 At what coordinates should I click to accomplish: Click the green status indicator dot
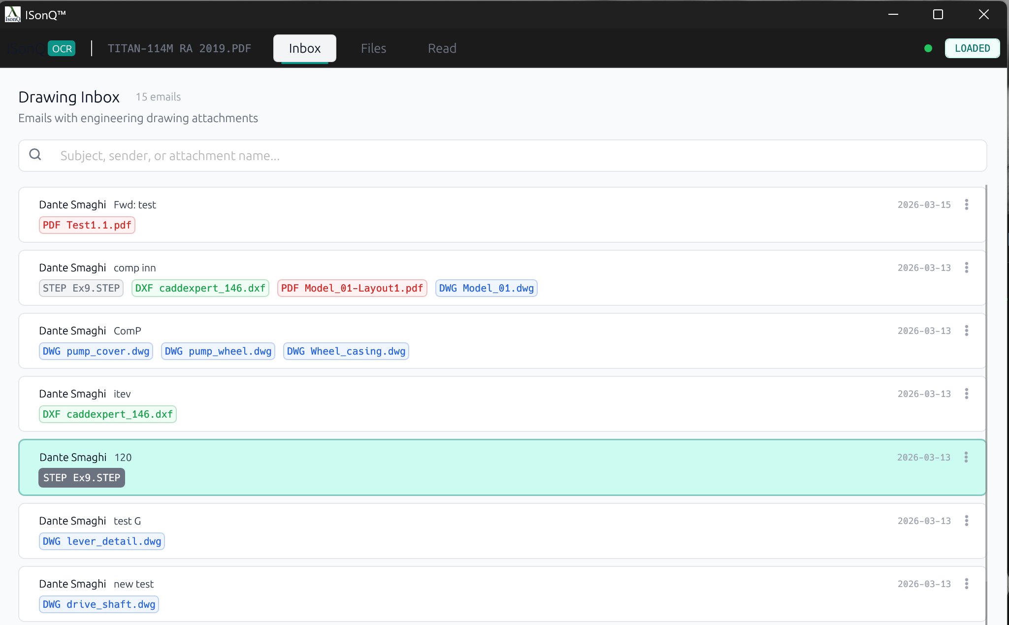pyautogui.click(x=928, y=48)
